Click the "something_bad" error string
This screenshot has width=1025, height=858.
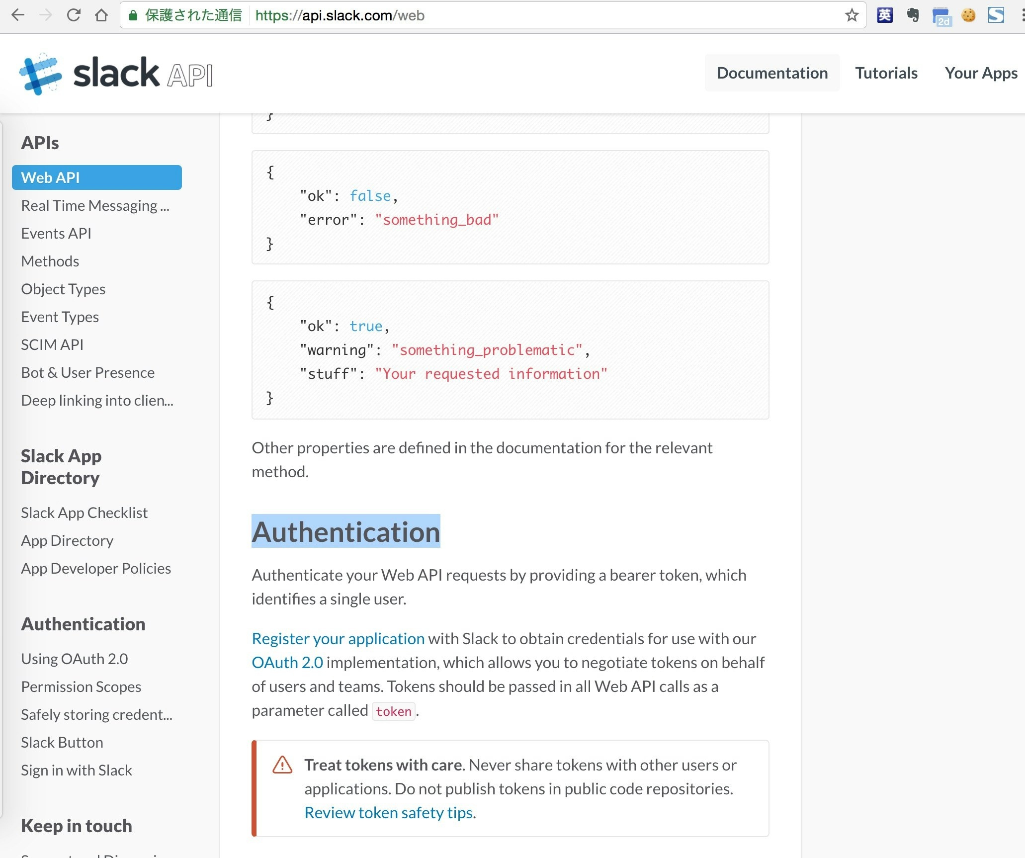(x=436, y=220)
